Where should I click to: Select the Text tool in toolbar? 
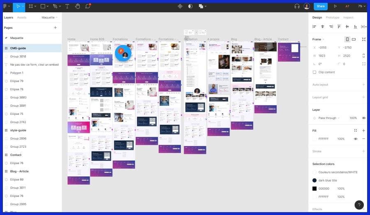tap(67, 6)
